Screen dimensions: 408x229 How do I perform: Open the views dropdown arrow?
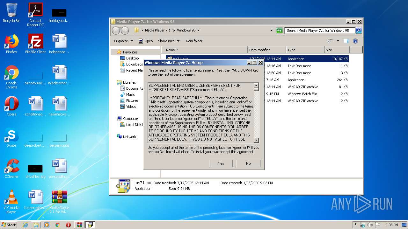[338, 41]
